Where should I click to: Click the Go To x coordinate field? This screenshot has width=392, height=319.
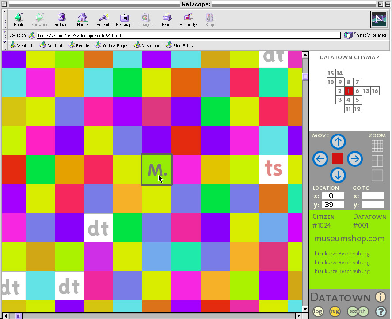point(373,196)
